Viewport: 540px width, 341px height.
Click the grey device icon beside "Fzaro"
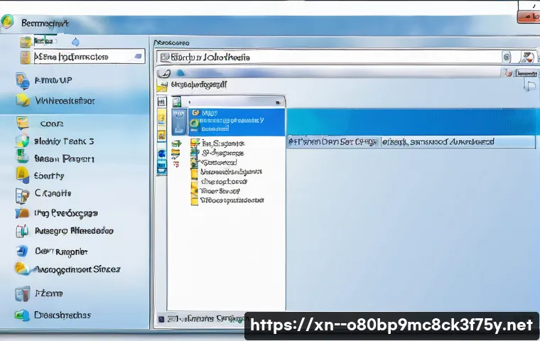[x=23, y=294]
